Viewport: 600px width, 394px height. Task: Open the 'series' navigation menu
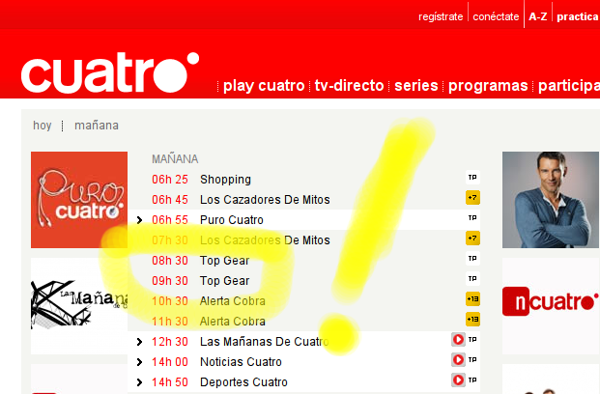[x=415, y=86]
